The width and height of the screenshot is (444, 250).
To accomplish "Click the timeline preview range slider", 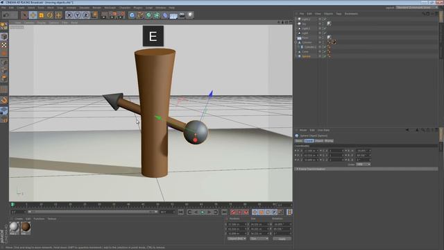I will pos(92,212).
